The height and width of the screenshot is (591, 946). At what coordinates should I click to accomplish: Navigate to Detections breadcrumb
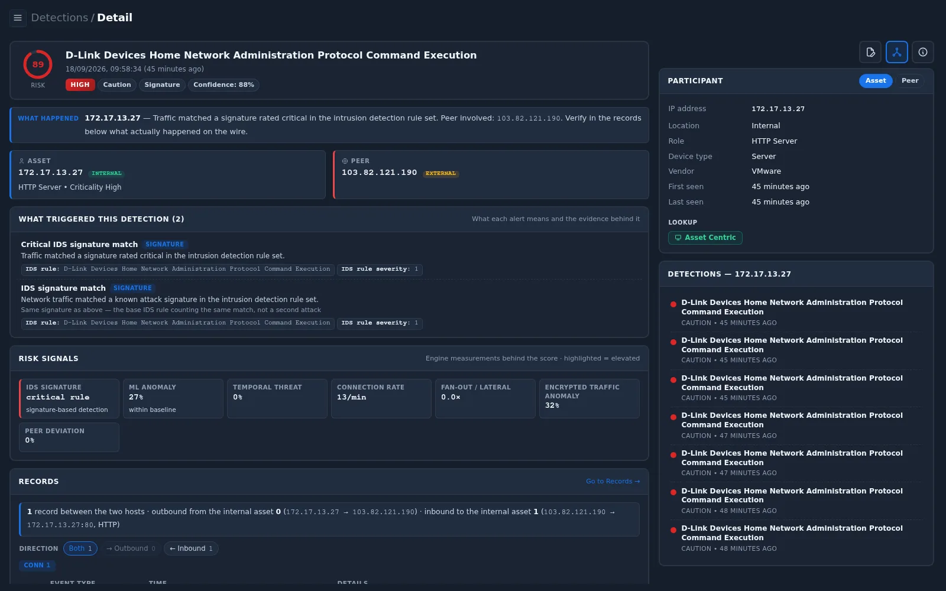(59, 18)
